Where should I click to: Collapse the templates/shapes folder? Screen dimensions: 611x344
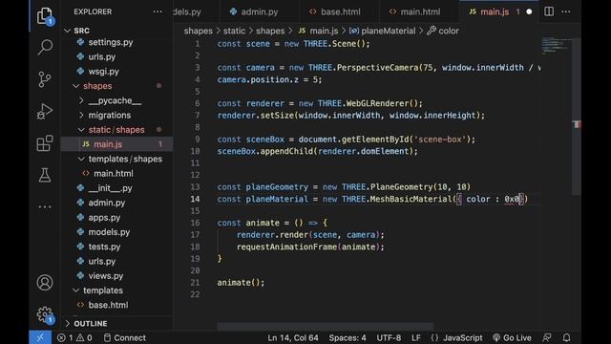click(116, 159)
